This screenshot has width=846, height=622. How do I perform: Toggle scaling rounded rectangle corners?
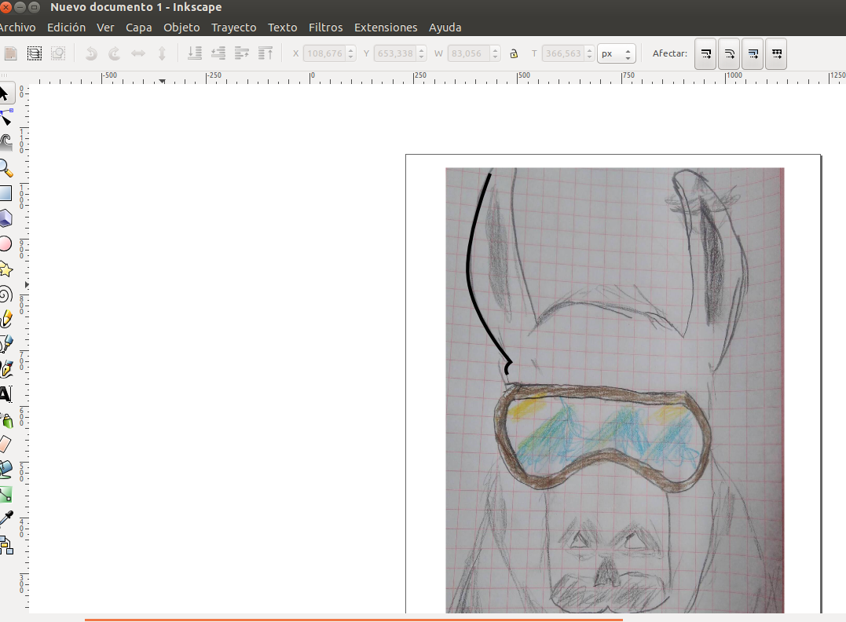[729, 54]
